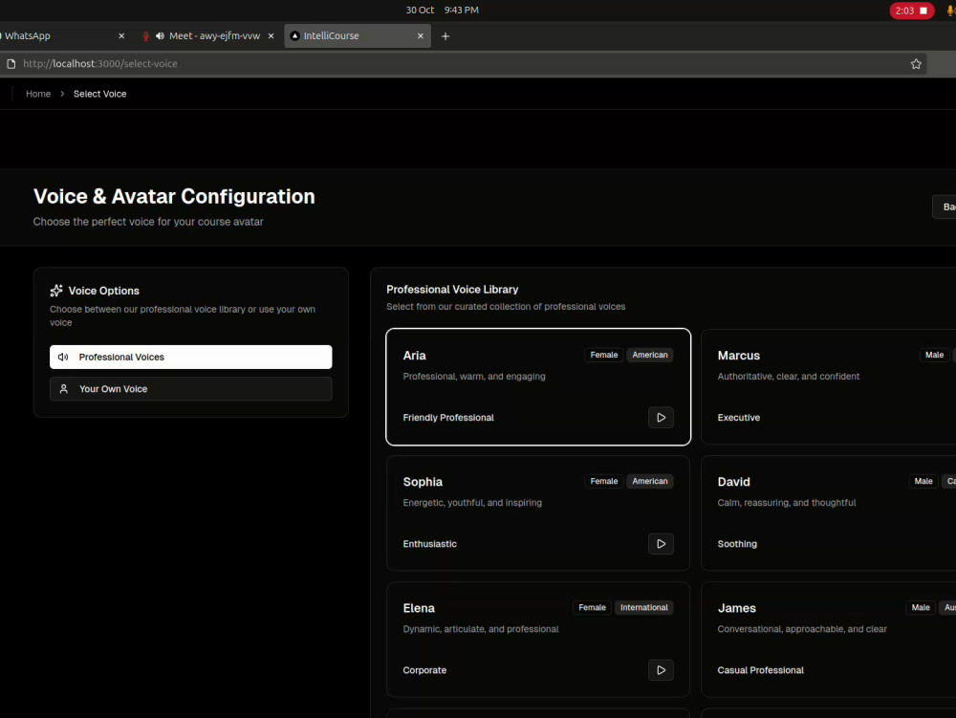Click the Select Voice breadcrumb
Image resolution: width=956 pixels, height=718 pixels.
pos(100,94)
